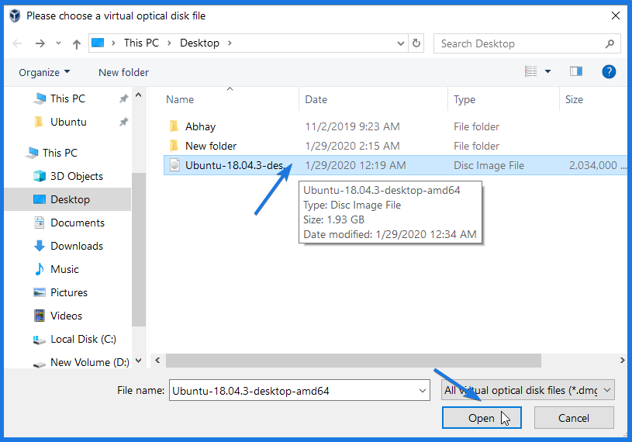Viewport: 632px width, 442px height.
Task: Open Local Disk (C:) in sidebar
Action: point(83,340)
